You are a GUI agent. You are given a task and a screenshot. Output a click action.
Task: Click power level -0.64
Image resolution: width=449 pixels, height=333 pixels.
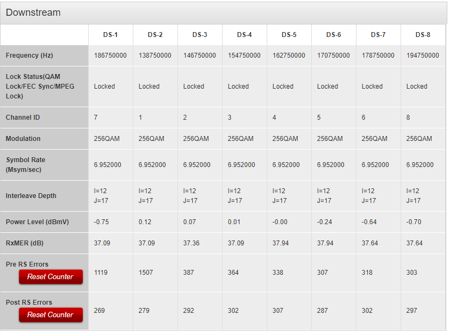click(x=370, y=222)
